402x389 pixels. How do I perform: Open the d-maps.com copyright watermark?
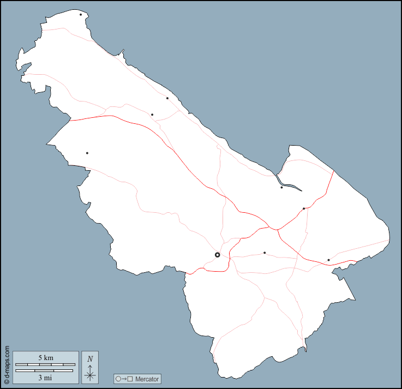pos(7,364)
